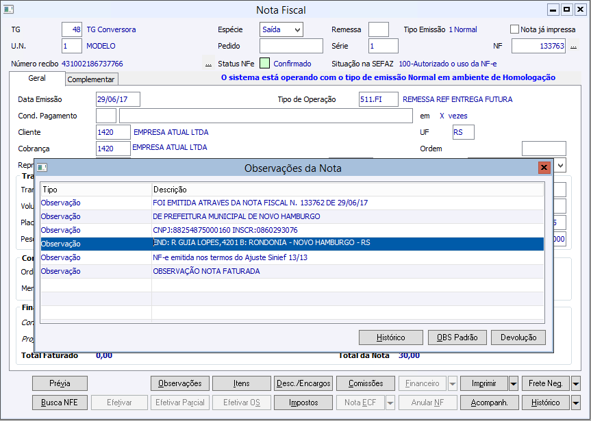Click the NF field showing 133763

538,46
